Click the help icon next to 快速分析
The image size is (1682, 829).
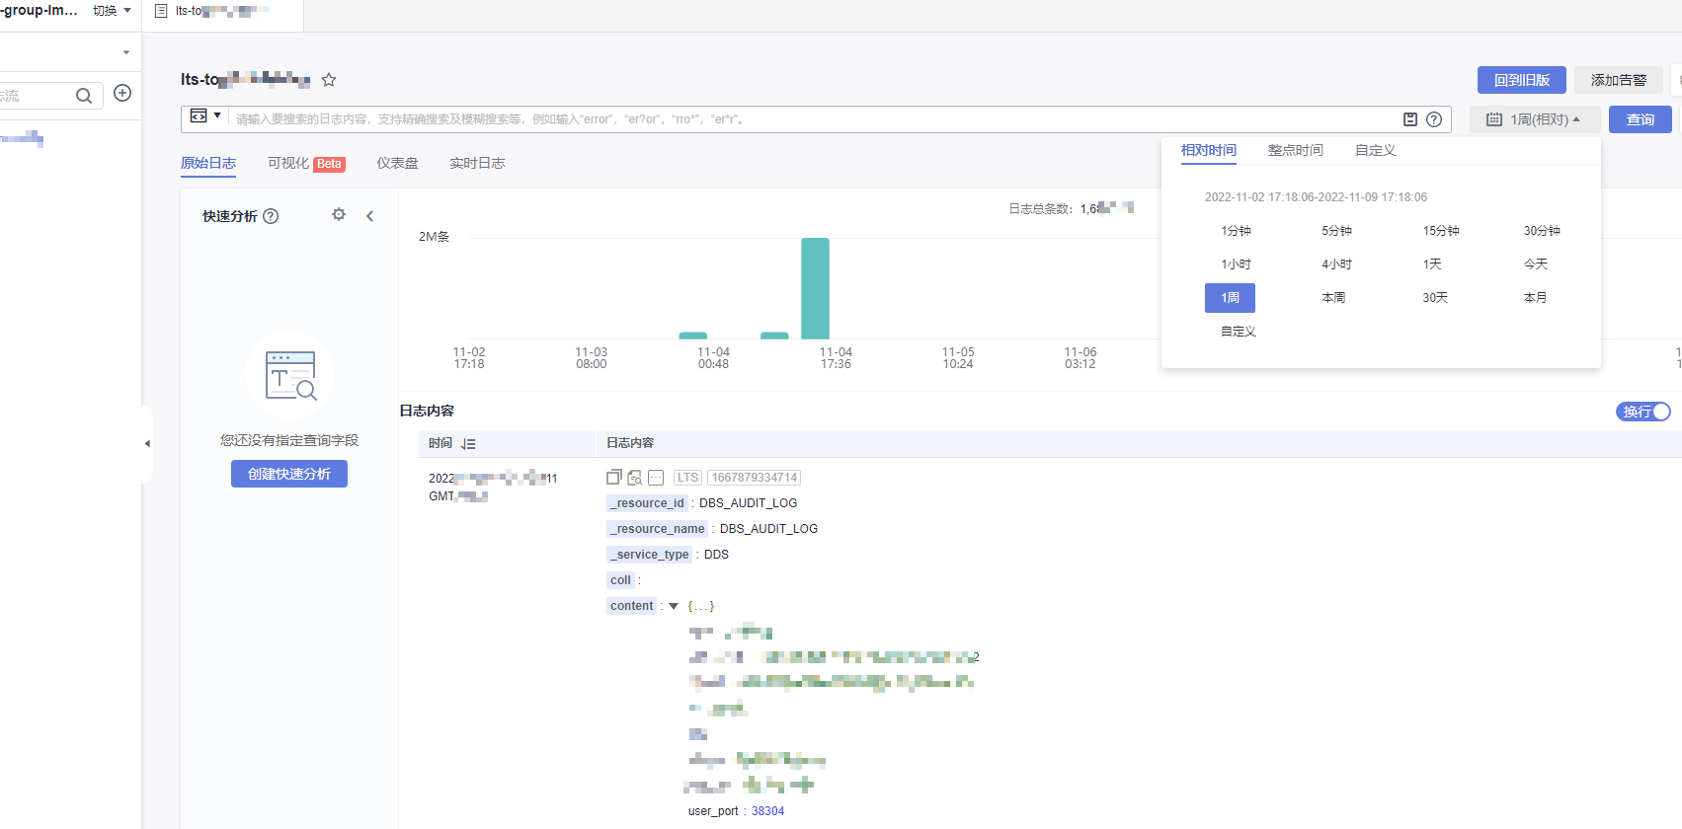(271, 216)
